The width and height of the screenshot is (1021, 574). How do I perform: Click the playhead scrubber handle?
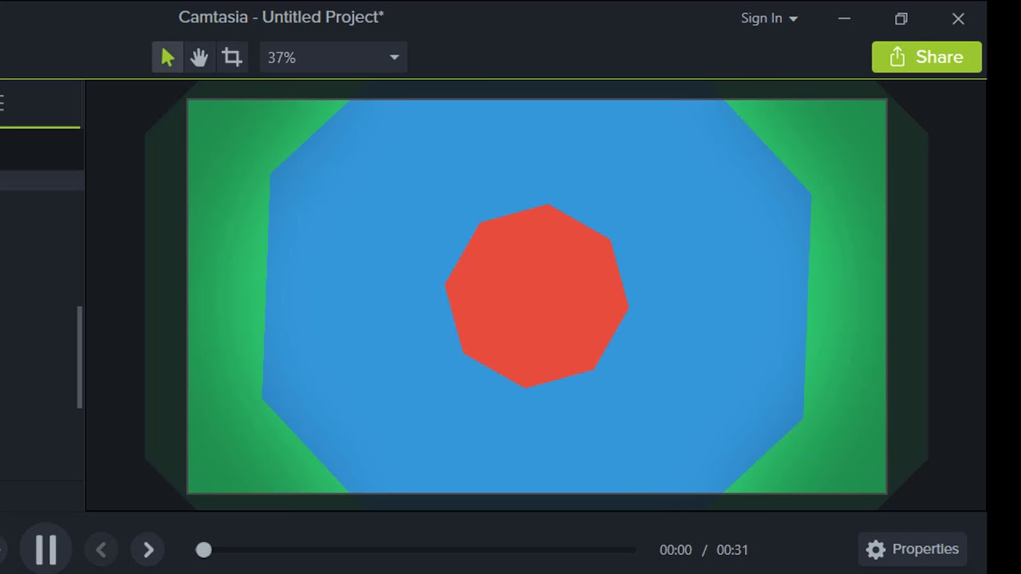(203, 550)
